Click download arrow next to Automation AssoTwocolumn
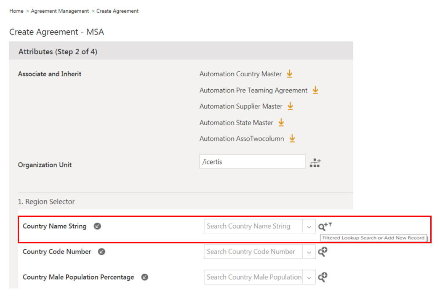Image resolution: width=440 pixels, height=296 pixels. pyautogui.click(x=292, y=139)
